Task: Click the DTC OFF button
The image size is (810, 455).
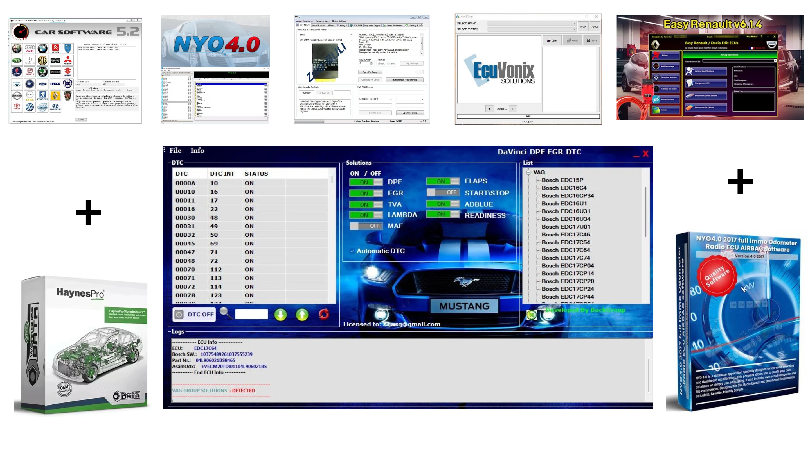Action: point(194,314)
